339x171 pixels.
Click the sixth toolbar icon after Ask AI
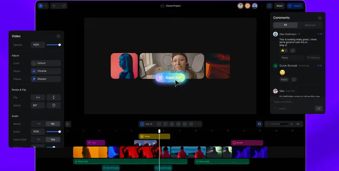point(192,124)
